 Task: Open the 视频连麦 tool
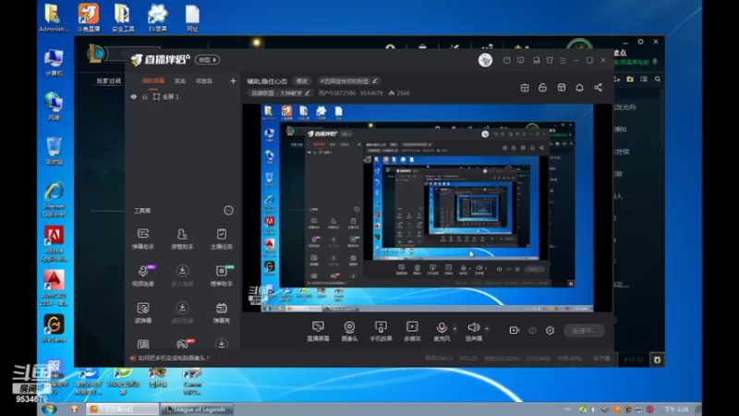(143, 275)
